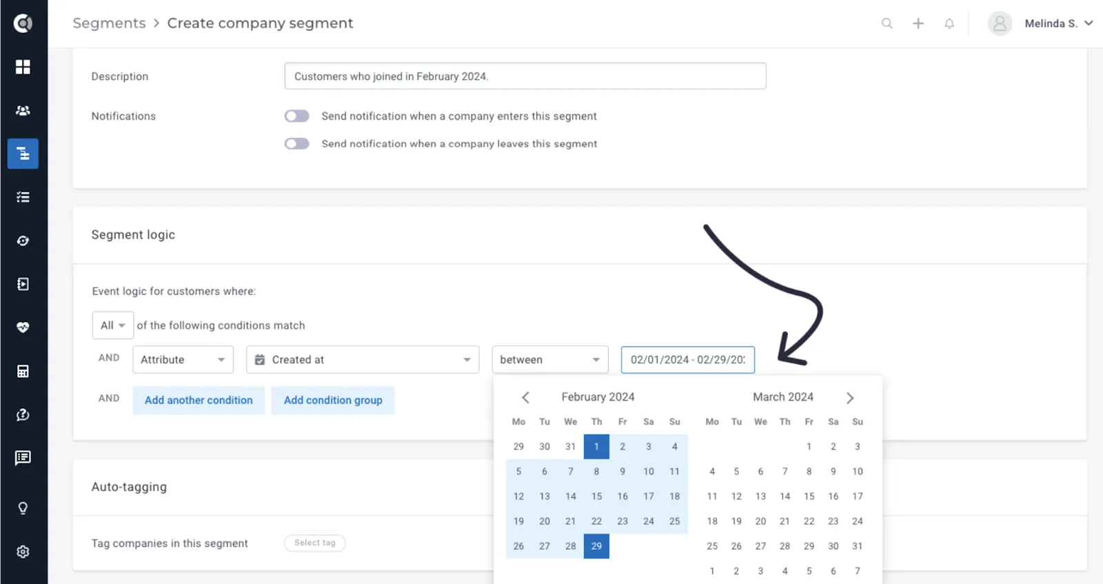This screenshot has height=584, width=1103.
Task: Enable notification when company enters segment
Action: coord(297,116)
